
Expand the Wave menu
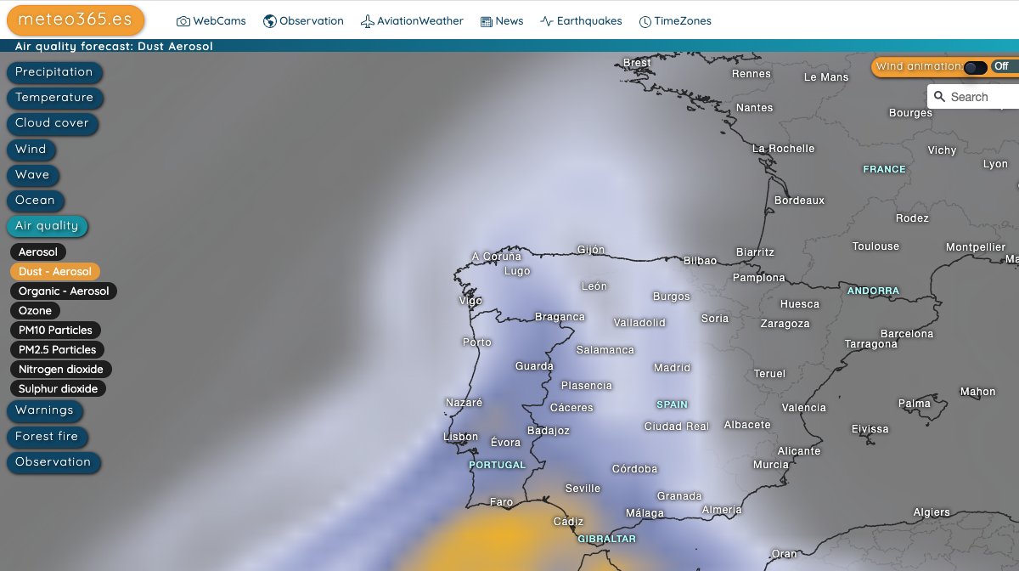[33, 175]
